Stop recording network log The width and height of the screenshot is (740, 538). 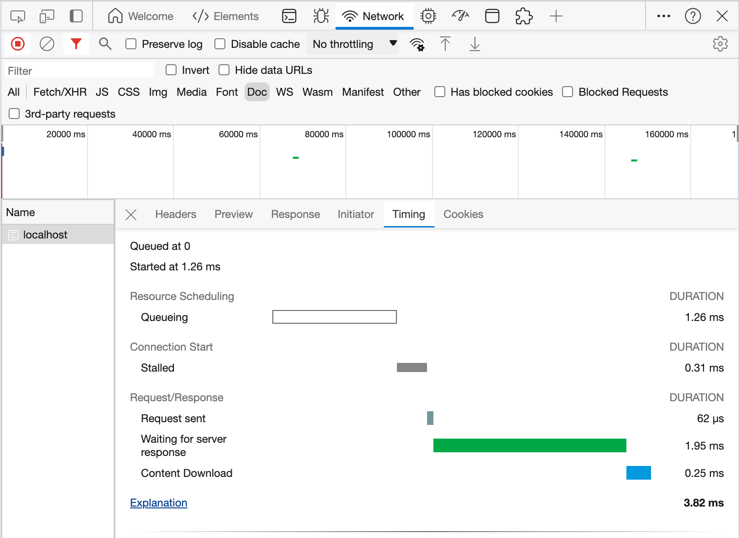(x=18, y=44)
